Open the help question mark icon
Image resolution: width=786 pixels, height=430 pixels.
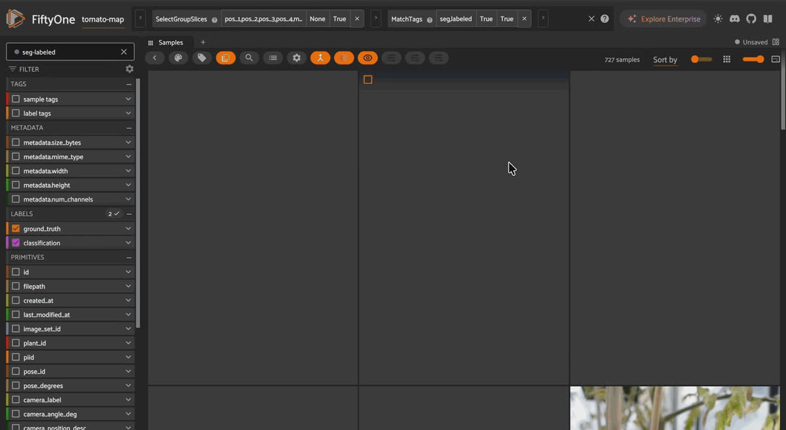605,19
